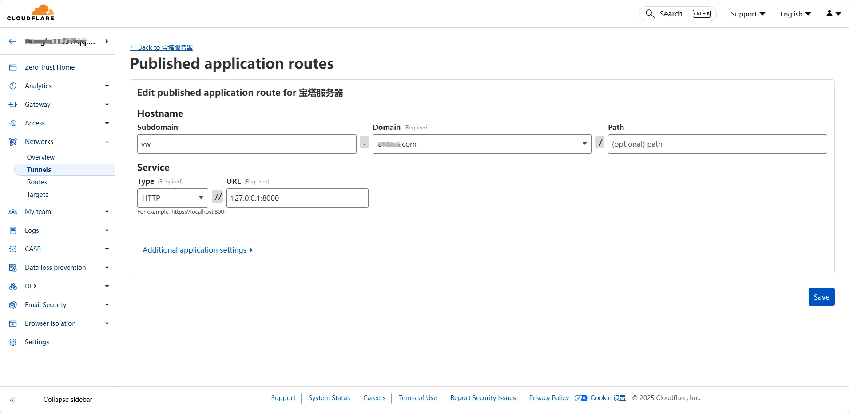This screenshot has height=413, width=849.
Task: Follow the Back to tunnel link
Action: 161,47
